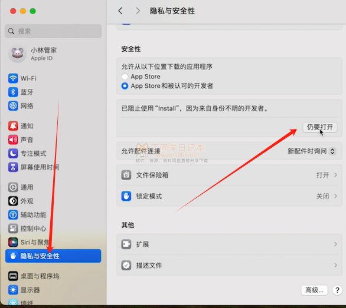Go forward with the right arrow
This screenshot has height=308, width=346.
click(138, 11)
